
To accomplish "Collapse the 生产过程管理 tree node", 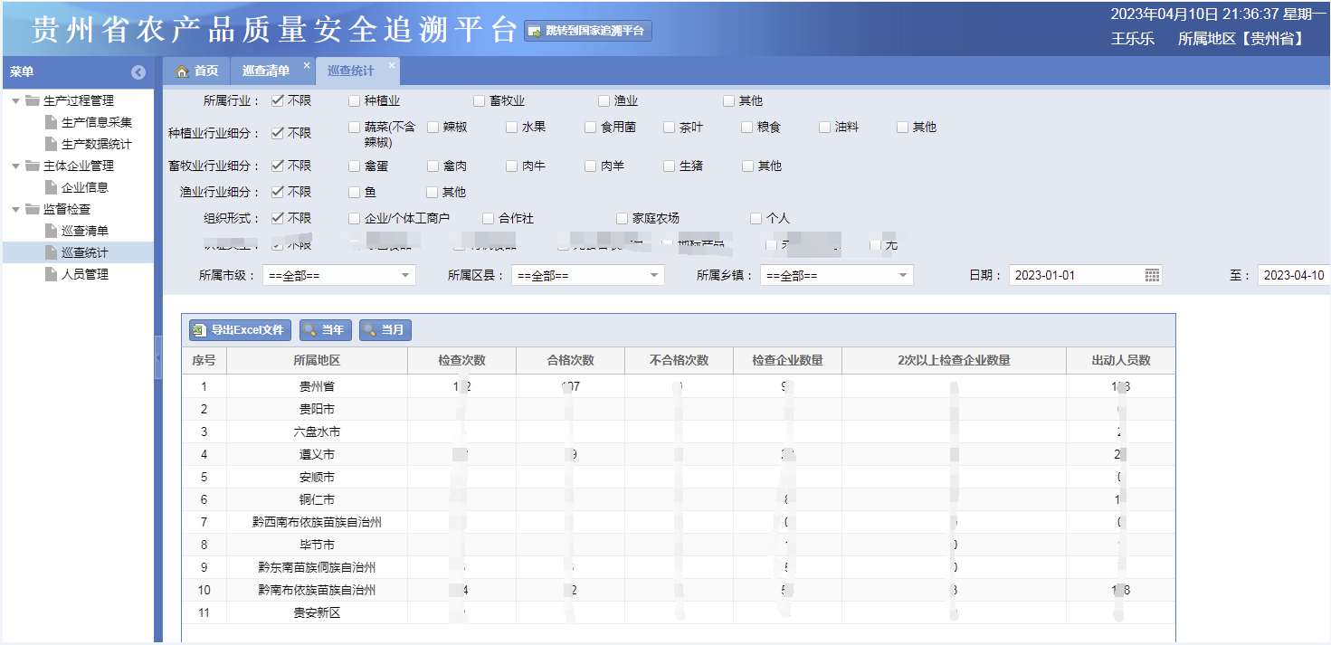I will (x=16, y=100).
